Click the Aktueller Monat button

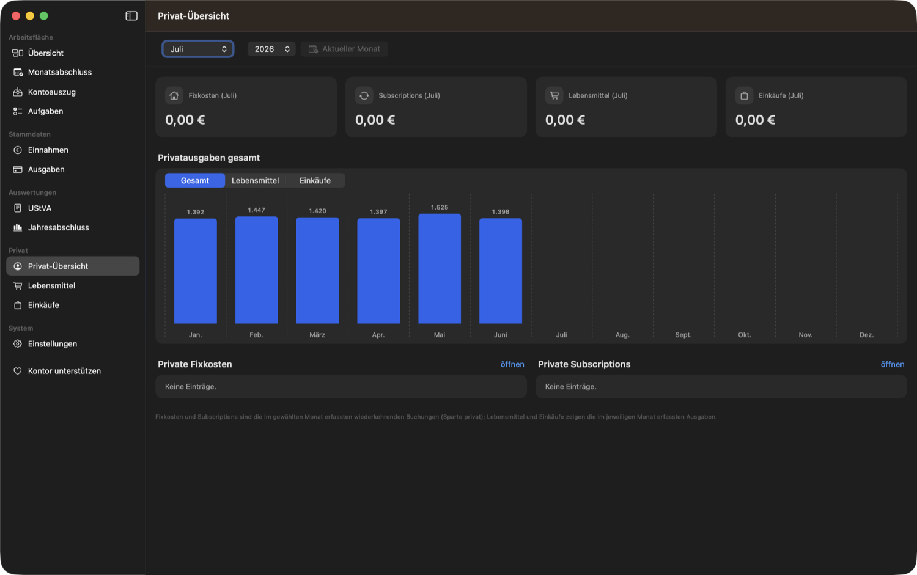344,49
